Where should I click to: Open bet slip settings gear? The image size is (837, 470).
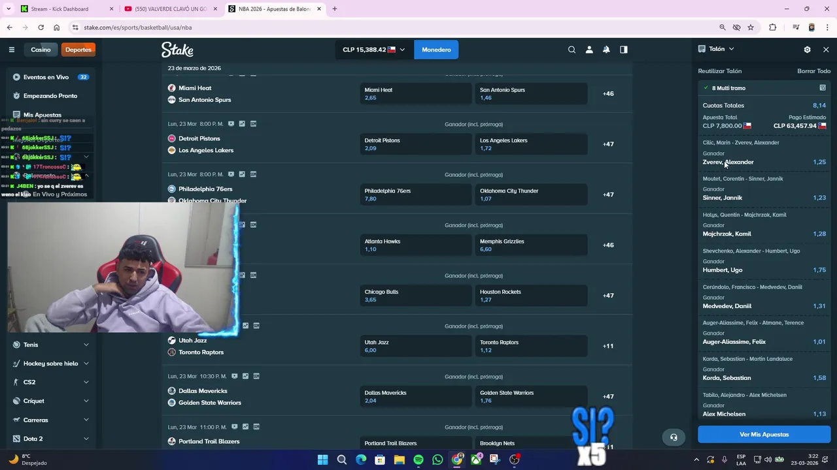point(807,50)
